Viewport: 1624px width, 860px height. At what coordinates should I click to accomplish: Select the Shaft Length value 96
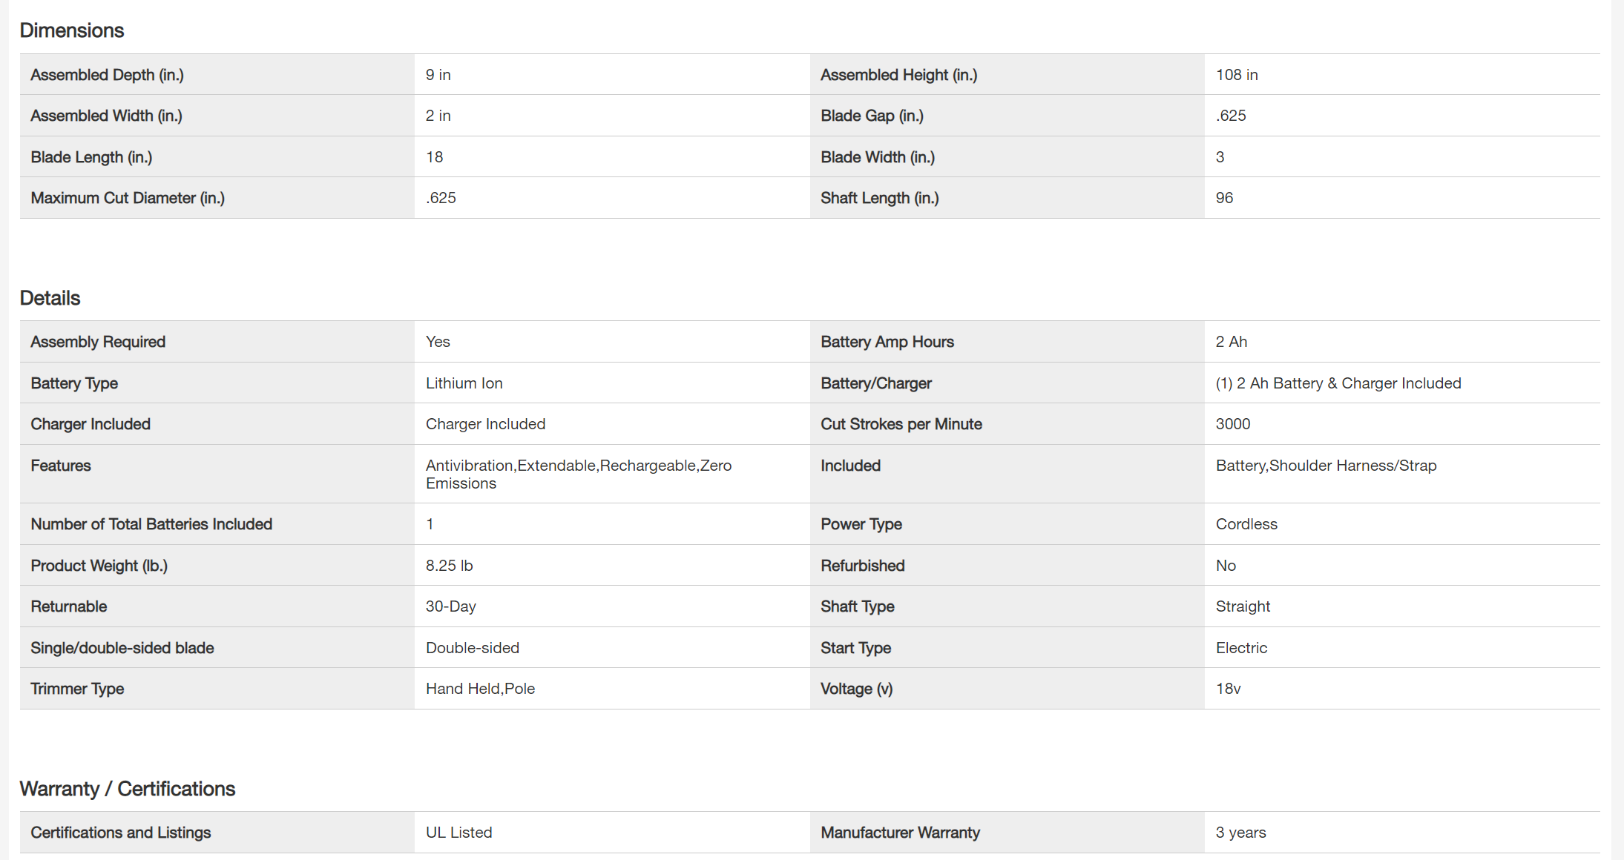[1224, 198]
